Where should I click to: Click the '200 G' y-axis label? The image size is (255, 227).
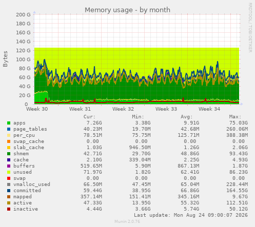[x=23, y=15]
